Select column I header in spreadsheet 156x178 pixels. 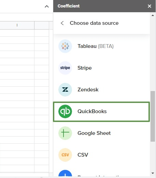(x=17, y=25)
